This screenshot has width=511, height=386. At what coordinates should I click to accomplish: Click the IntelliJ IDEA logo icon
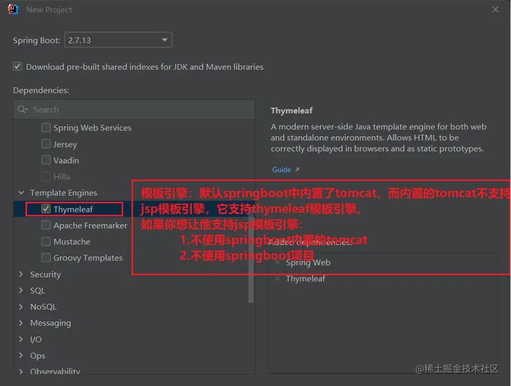[x=12, y=9]
